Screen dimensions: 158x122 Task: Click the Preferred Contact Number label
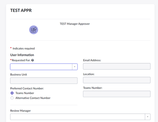[27, 88]
